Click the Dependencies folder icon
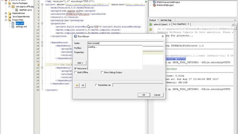 10,13
